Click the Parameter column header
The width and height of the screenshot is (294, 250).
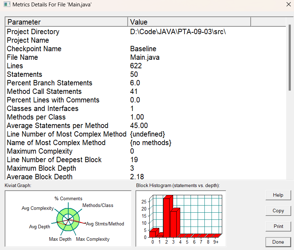click(66, 22)
